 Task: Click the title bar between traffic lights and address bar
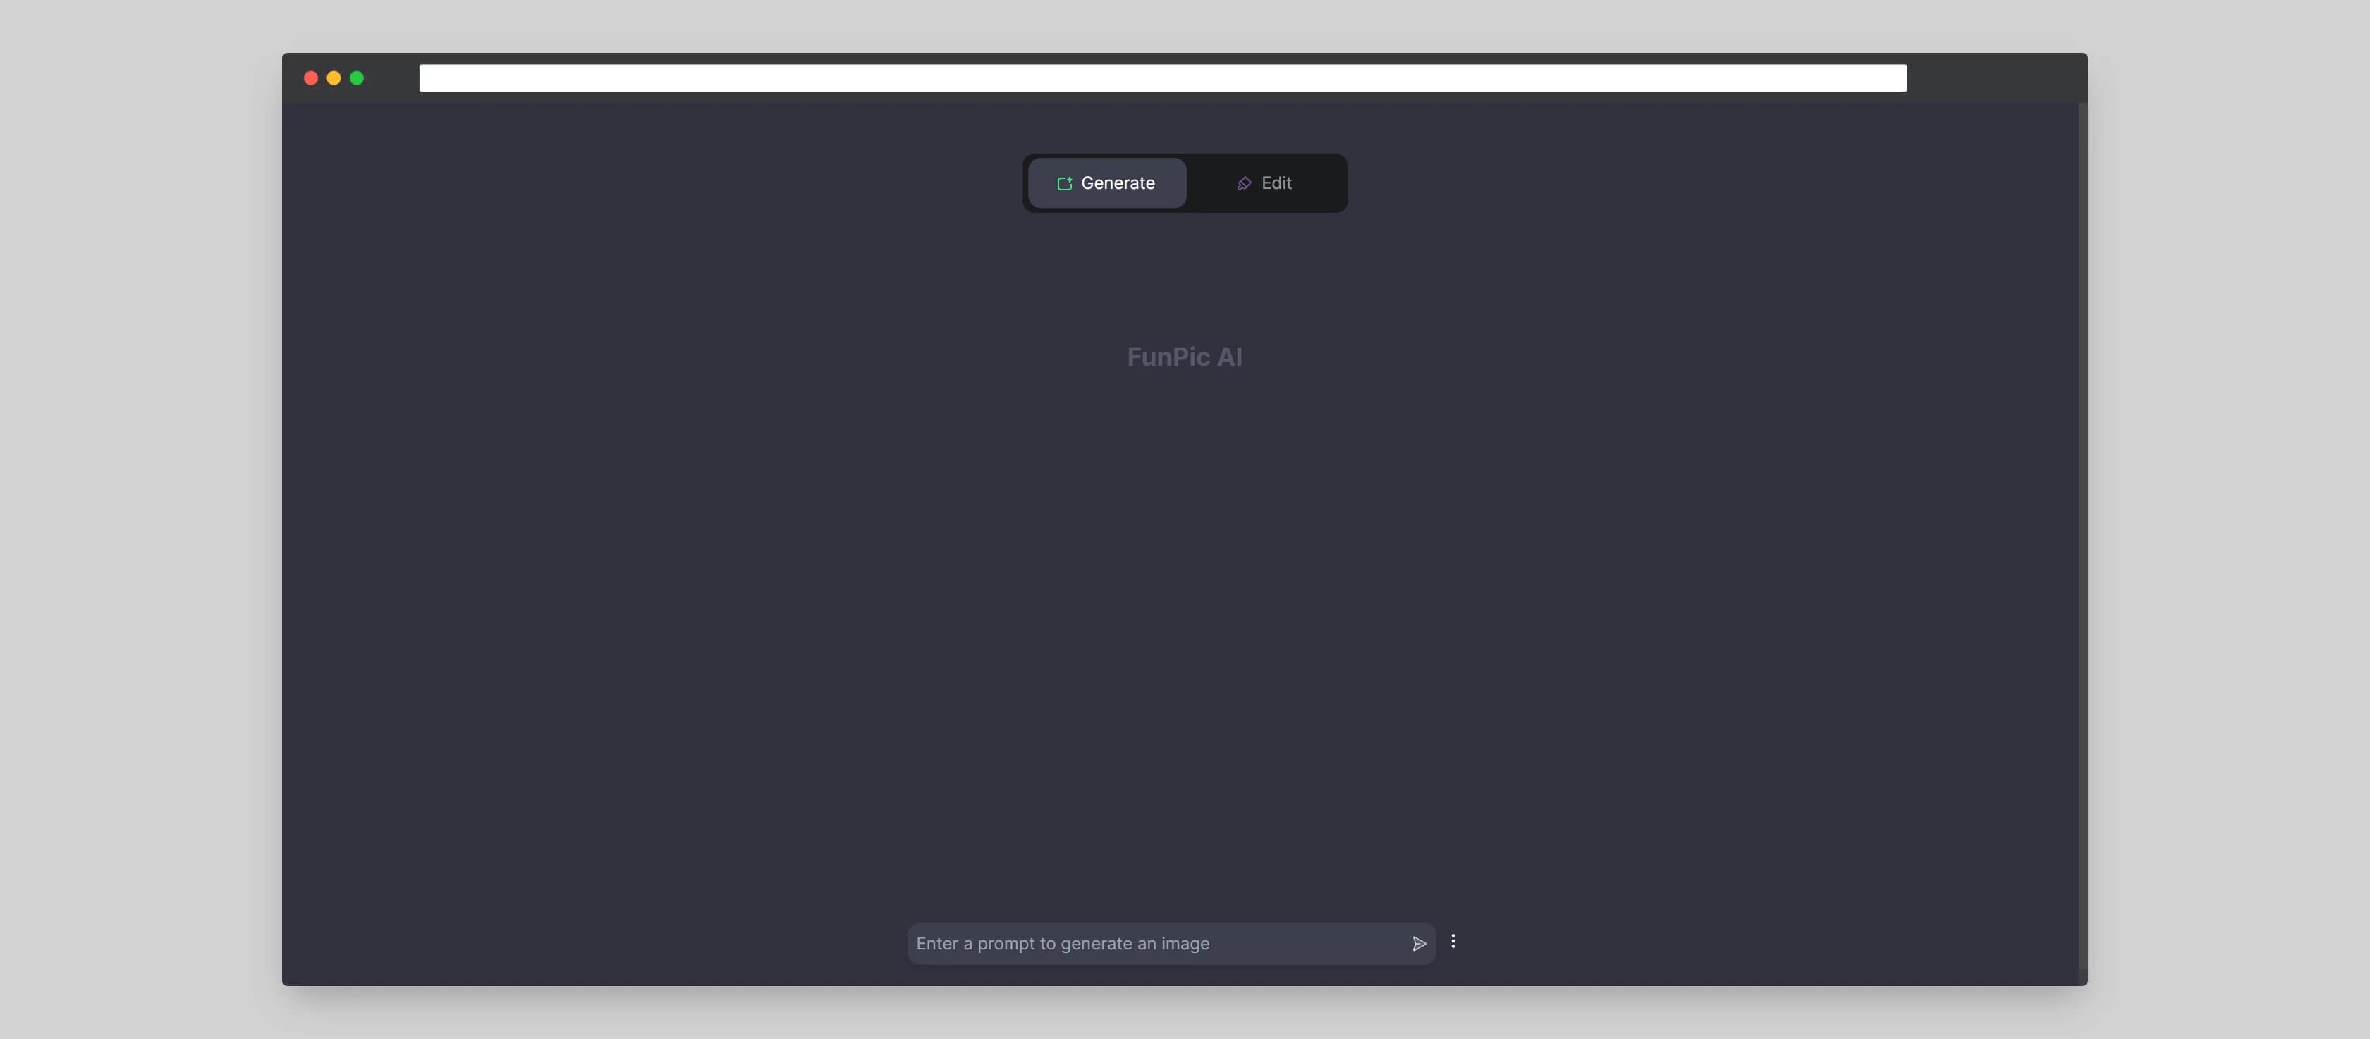click(x=392, y=78)
